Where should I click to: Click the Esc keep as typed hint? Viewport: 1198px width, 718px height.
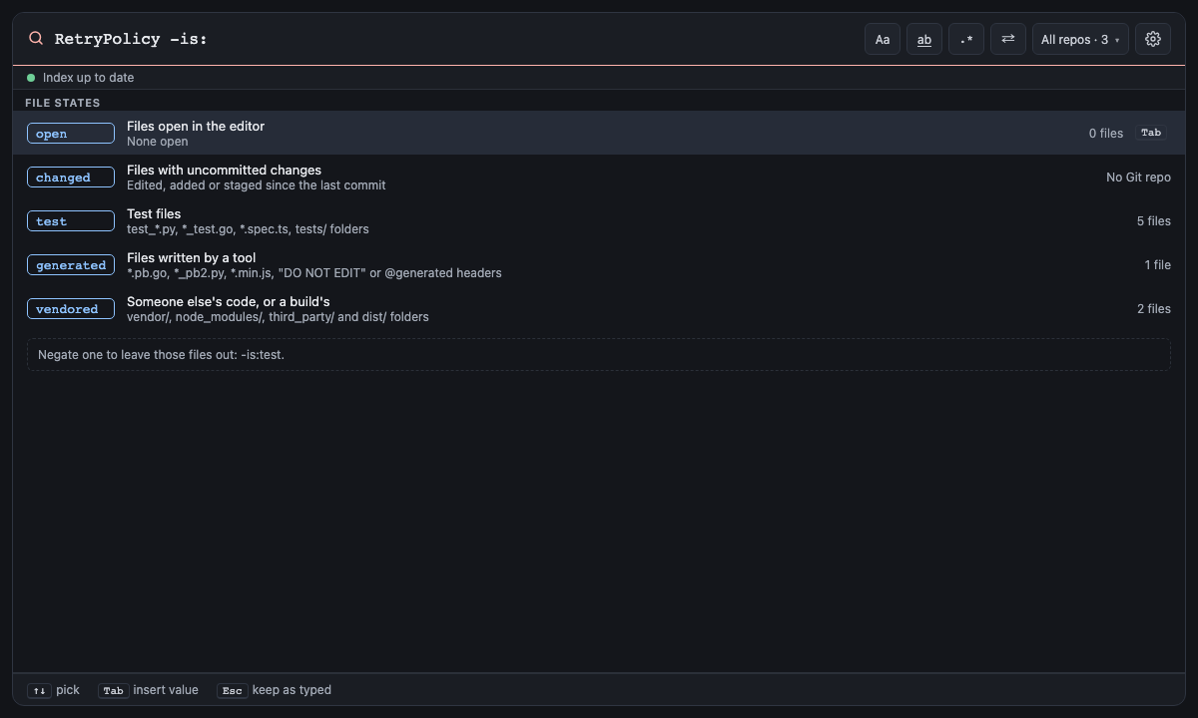click(x=274, y=690)
